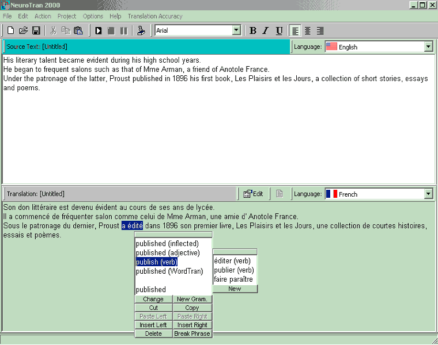Click the Cut scissors icon
The image size is (438, 345).
tap(54, 30)
